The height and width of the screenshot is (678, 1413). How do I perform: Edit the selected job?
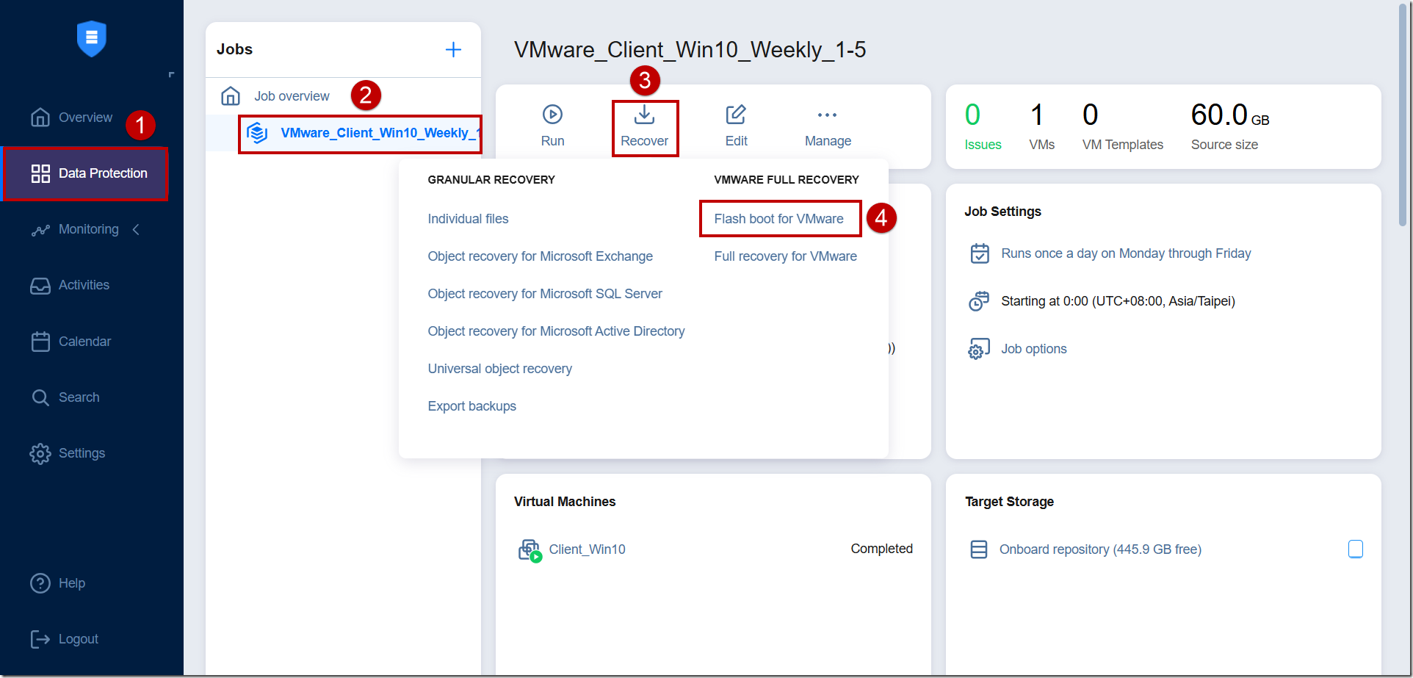[x=736, y=126]
